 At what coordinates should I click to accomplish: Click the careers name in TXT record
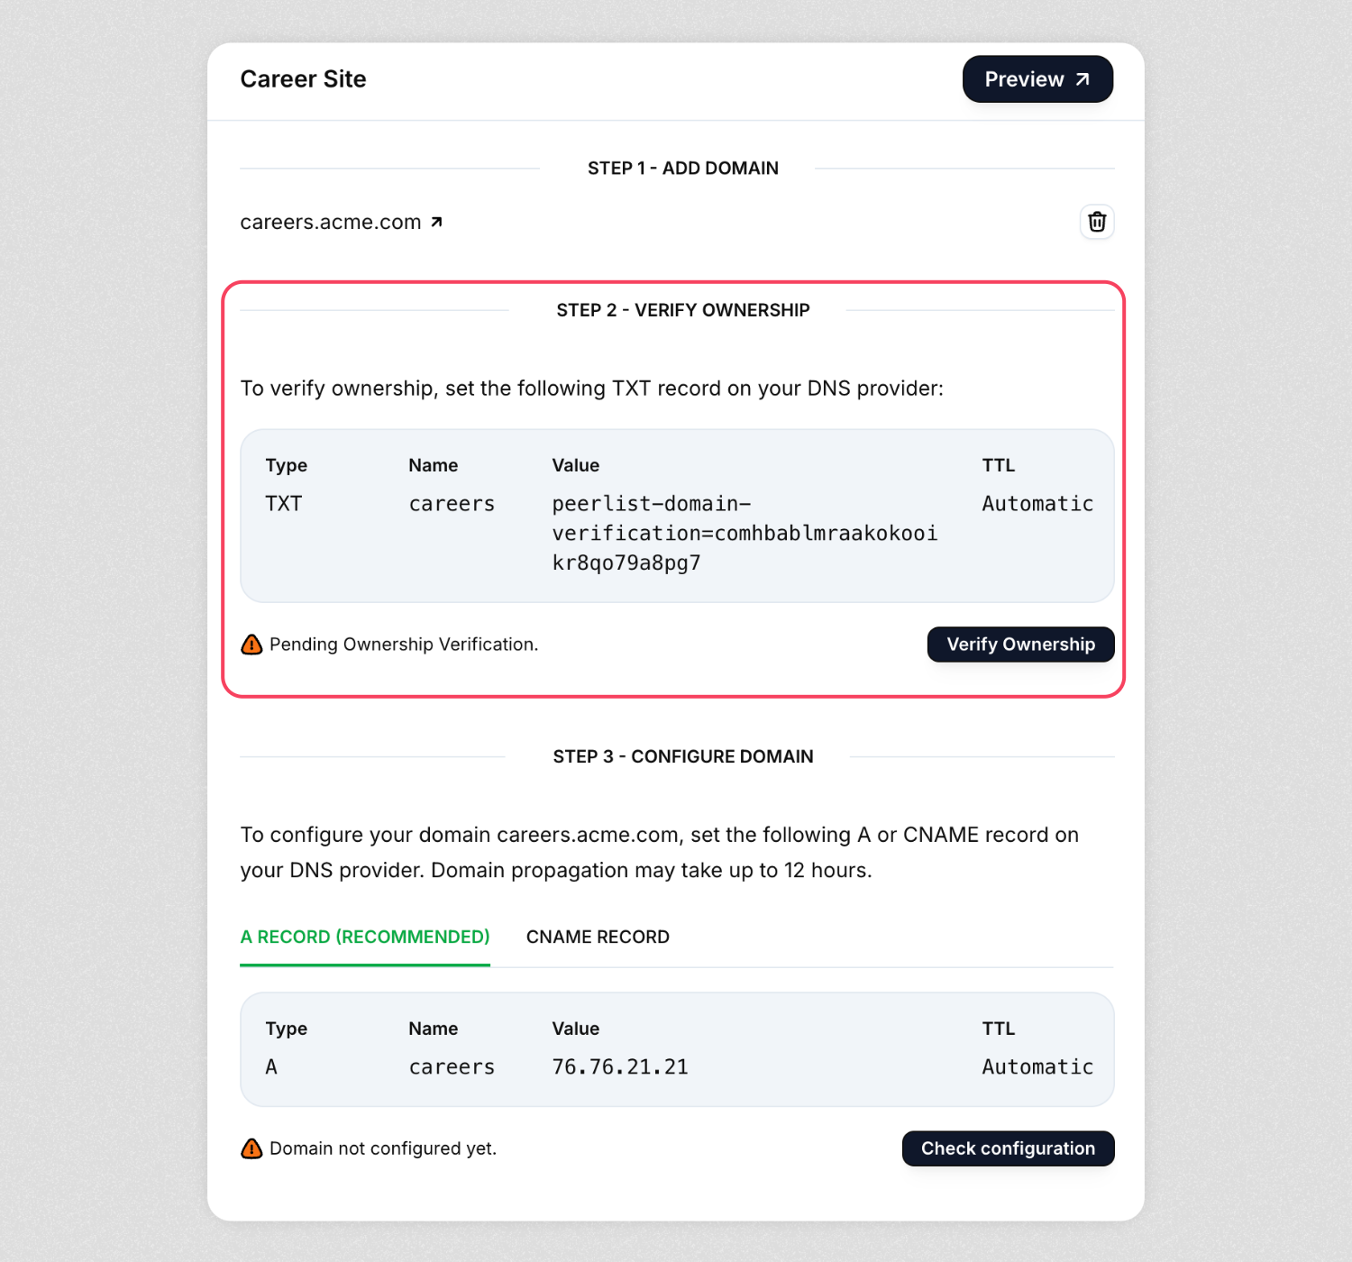[452, 503]
